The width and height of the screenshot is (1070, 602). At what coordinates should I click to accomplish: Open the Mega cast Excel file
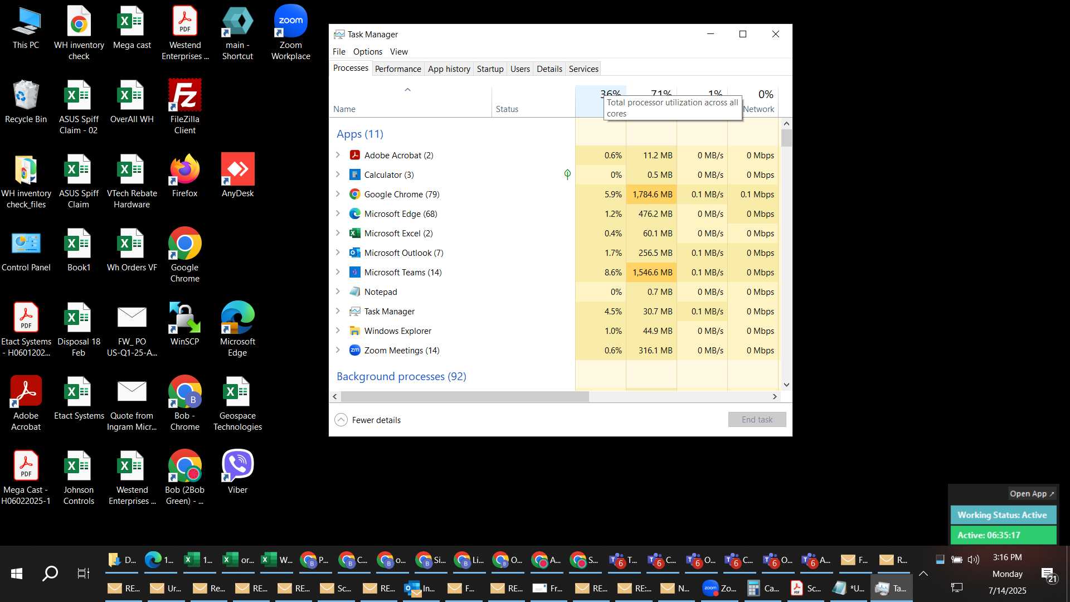click(132, 27)
